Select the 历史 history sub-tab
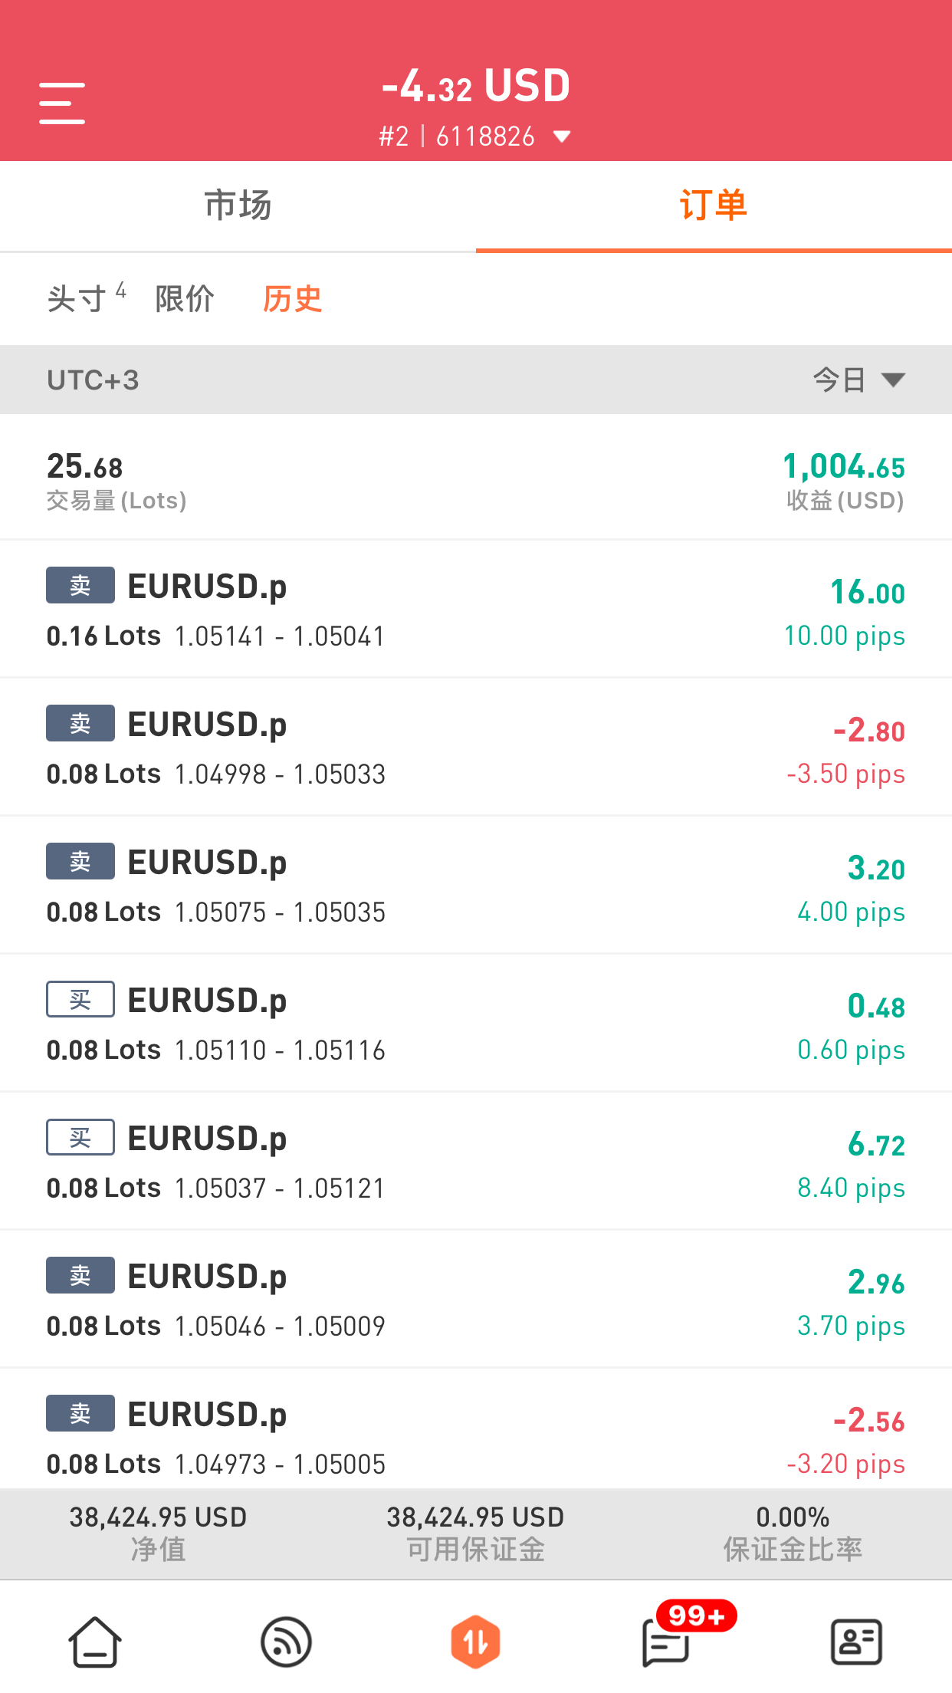 tap(292, 298)
